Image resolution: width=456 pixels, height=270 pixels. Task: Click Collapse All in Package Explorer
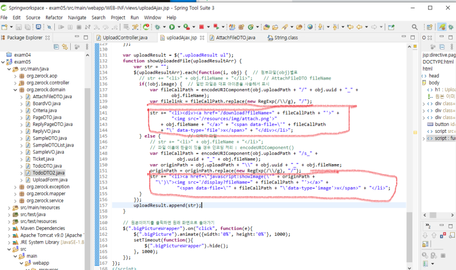[x=57, y=46]
